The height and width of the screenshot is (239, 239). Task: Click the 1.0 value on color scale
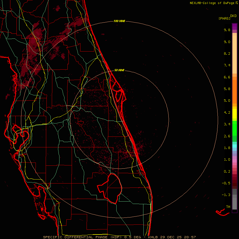(x=227, y=160)
